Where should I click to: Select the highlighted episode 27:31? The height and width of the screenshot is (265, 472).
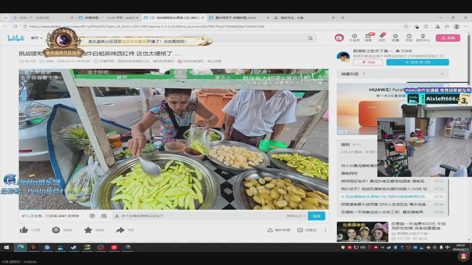point(392,197)
